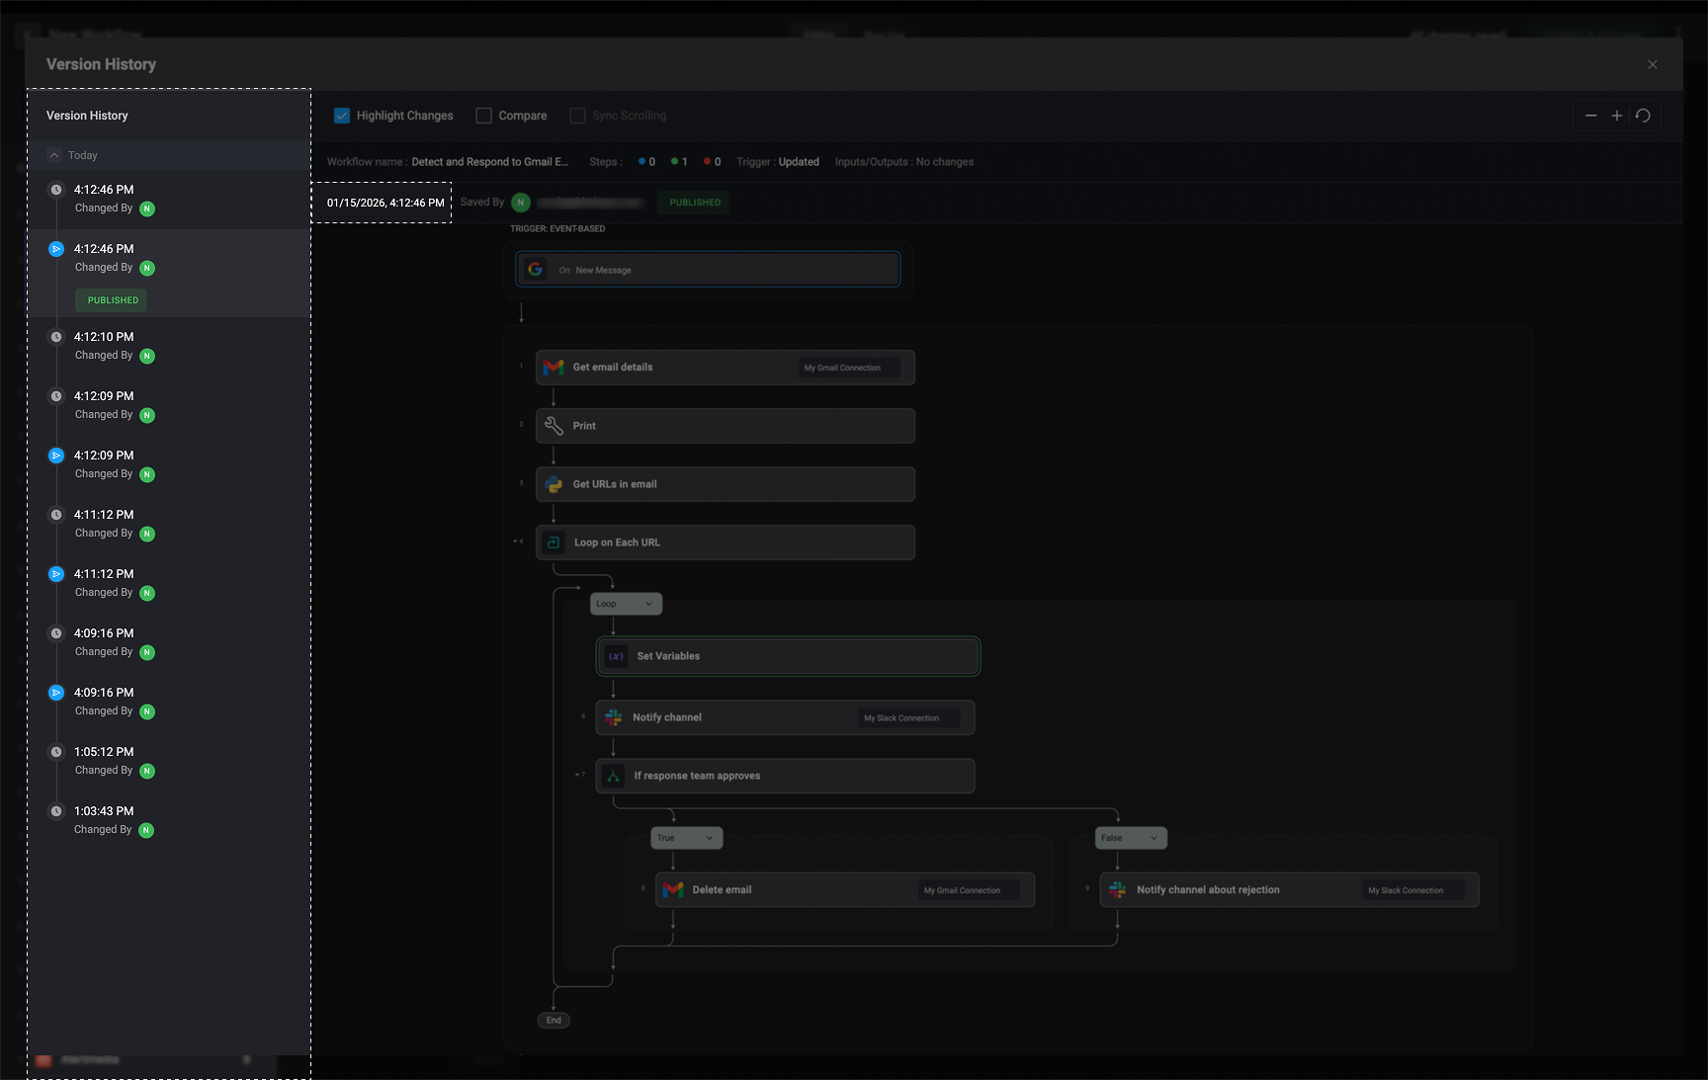Select the 1:03:43 PM version
This screenshot has width=1708, height=1080.
pos(169,820)
